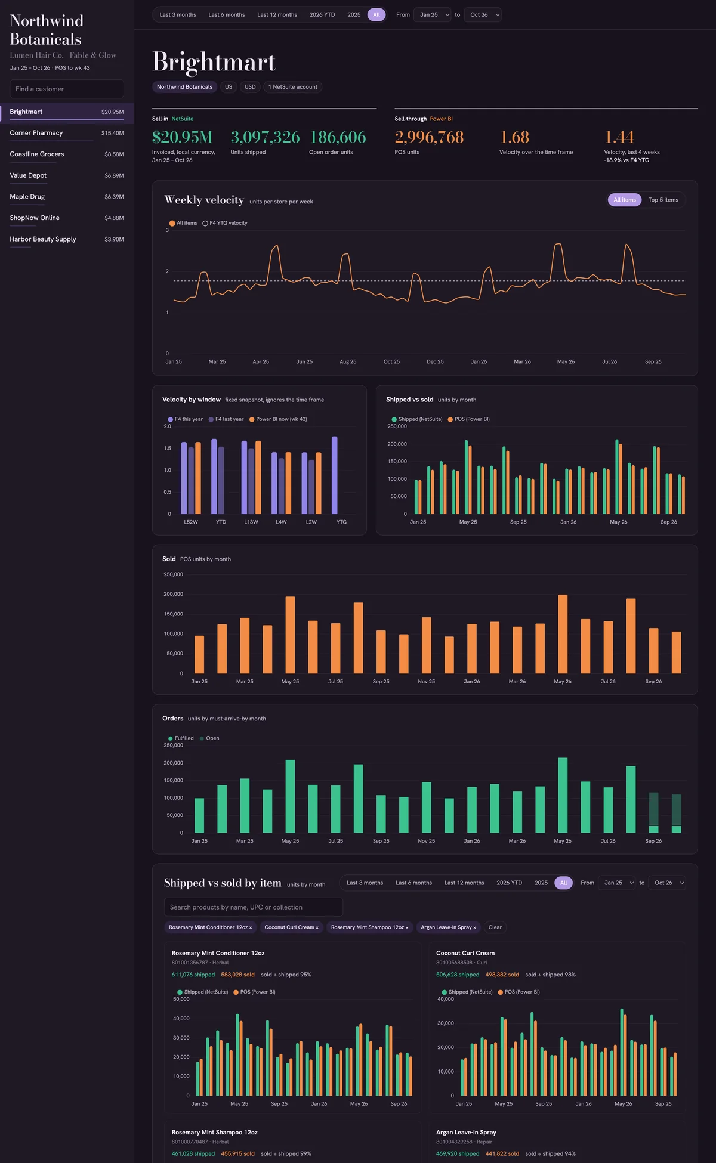Choose 2025 range in top bar
The width and height of the screenshot is (716, 1163).
tap(354, 15)
